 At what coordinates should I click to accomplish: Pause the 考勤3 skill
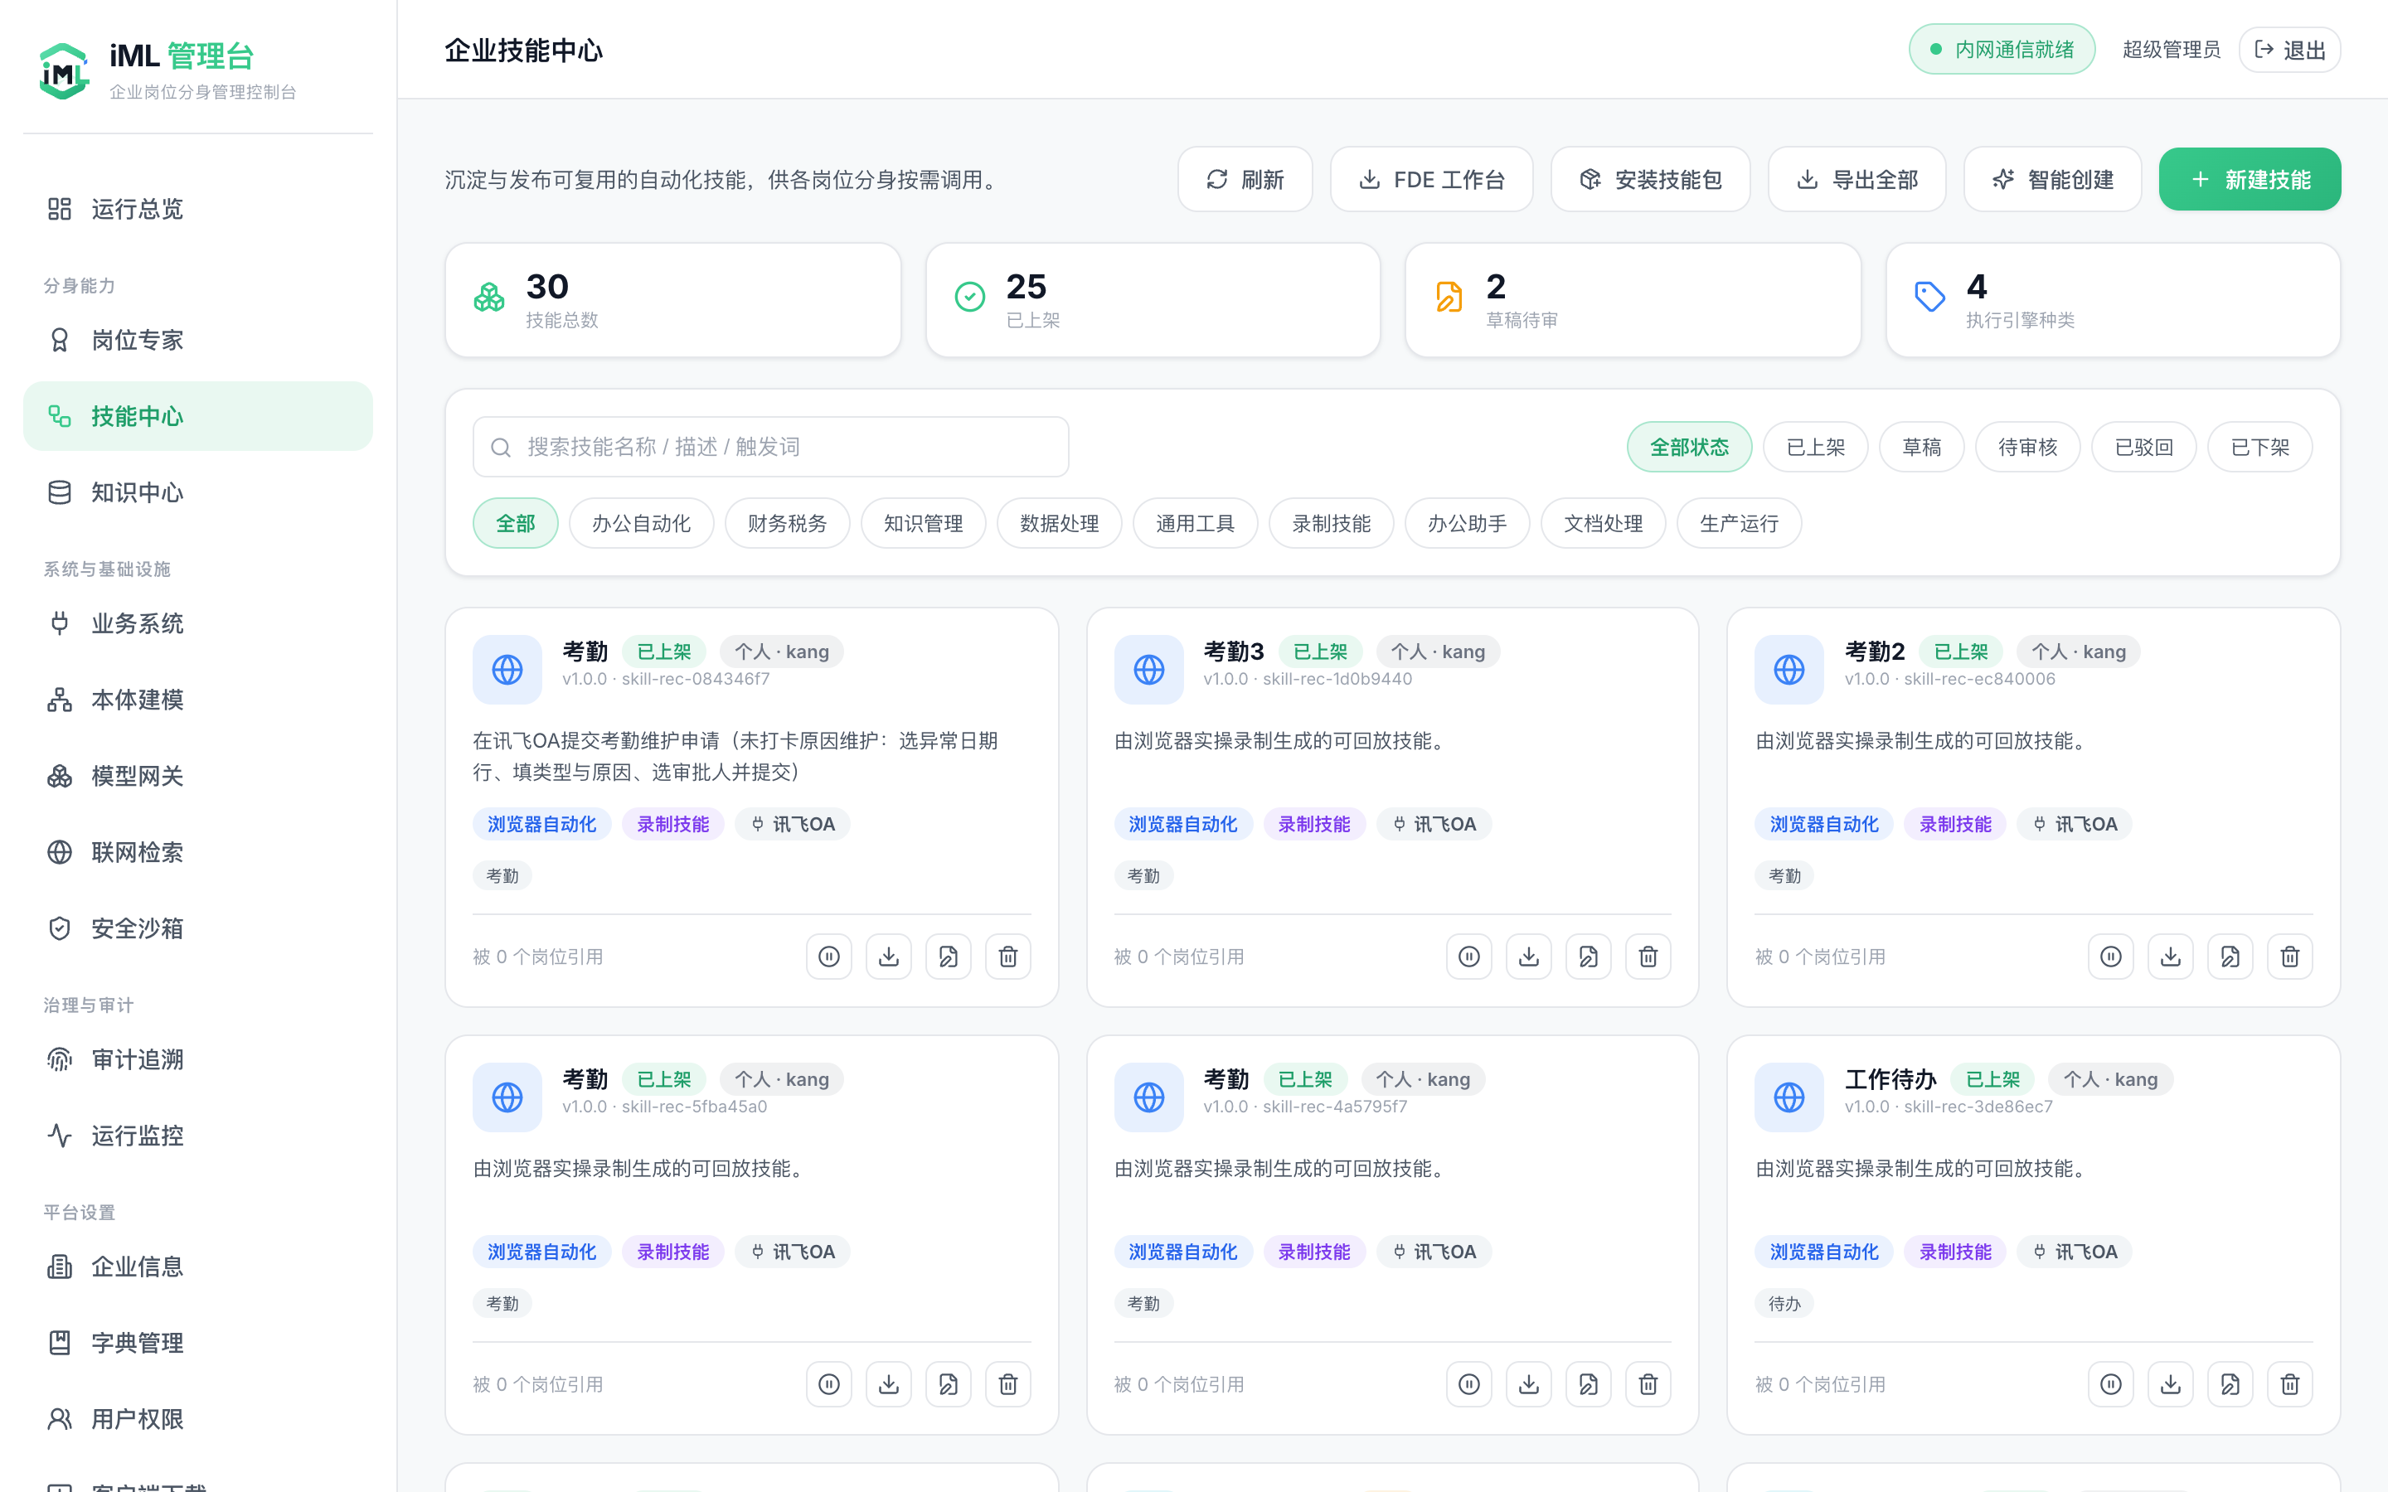(x=1469, y=957)
